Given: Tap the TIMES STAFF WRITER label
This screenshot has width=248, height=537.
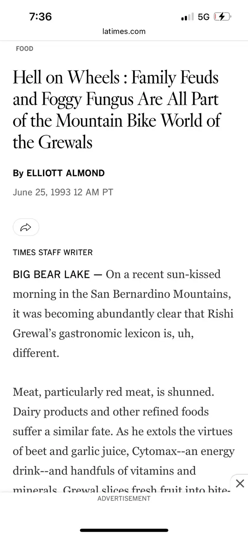Looking at the screenshot, I should pos(53,252).
